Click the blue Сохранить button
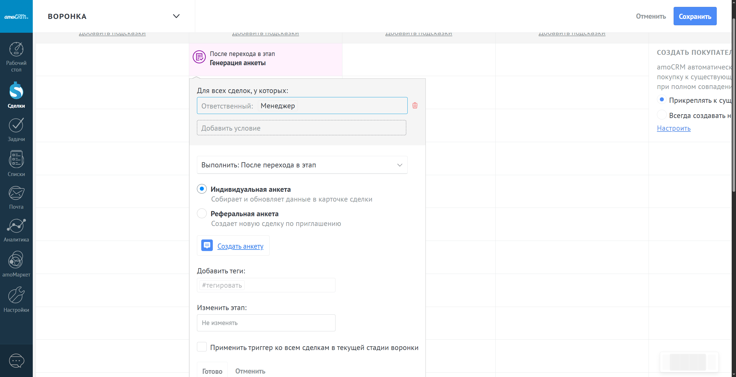The height and width of the screenshot is (377, 736). [695, 16]
